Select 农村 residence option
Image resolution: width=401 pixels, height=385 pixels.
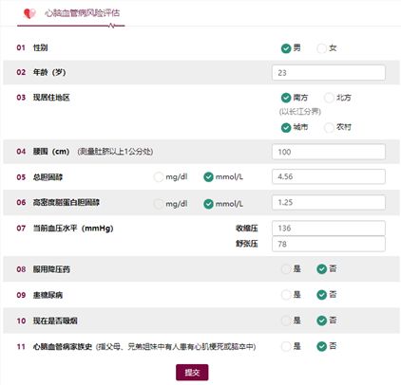click(329, 127)
